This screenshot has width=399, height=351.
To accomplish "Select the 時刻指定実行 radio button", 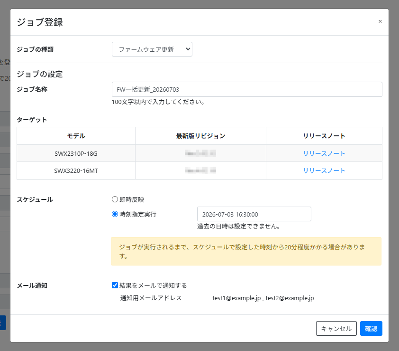I will [115, 214].
